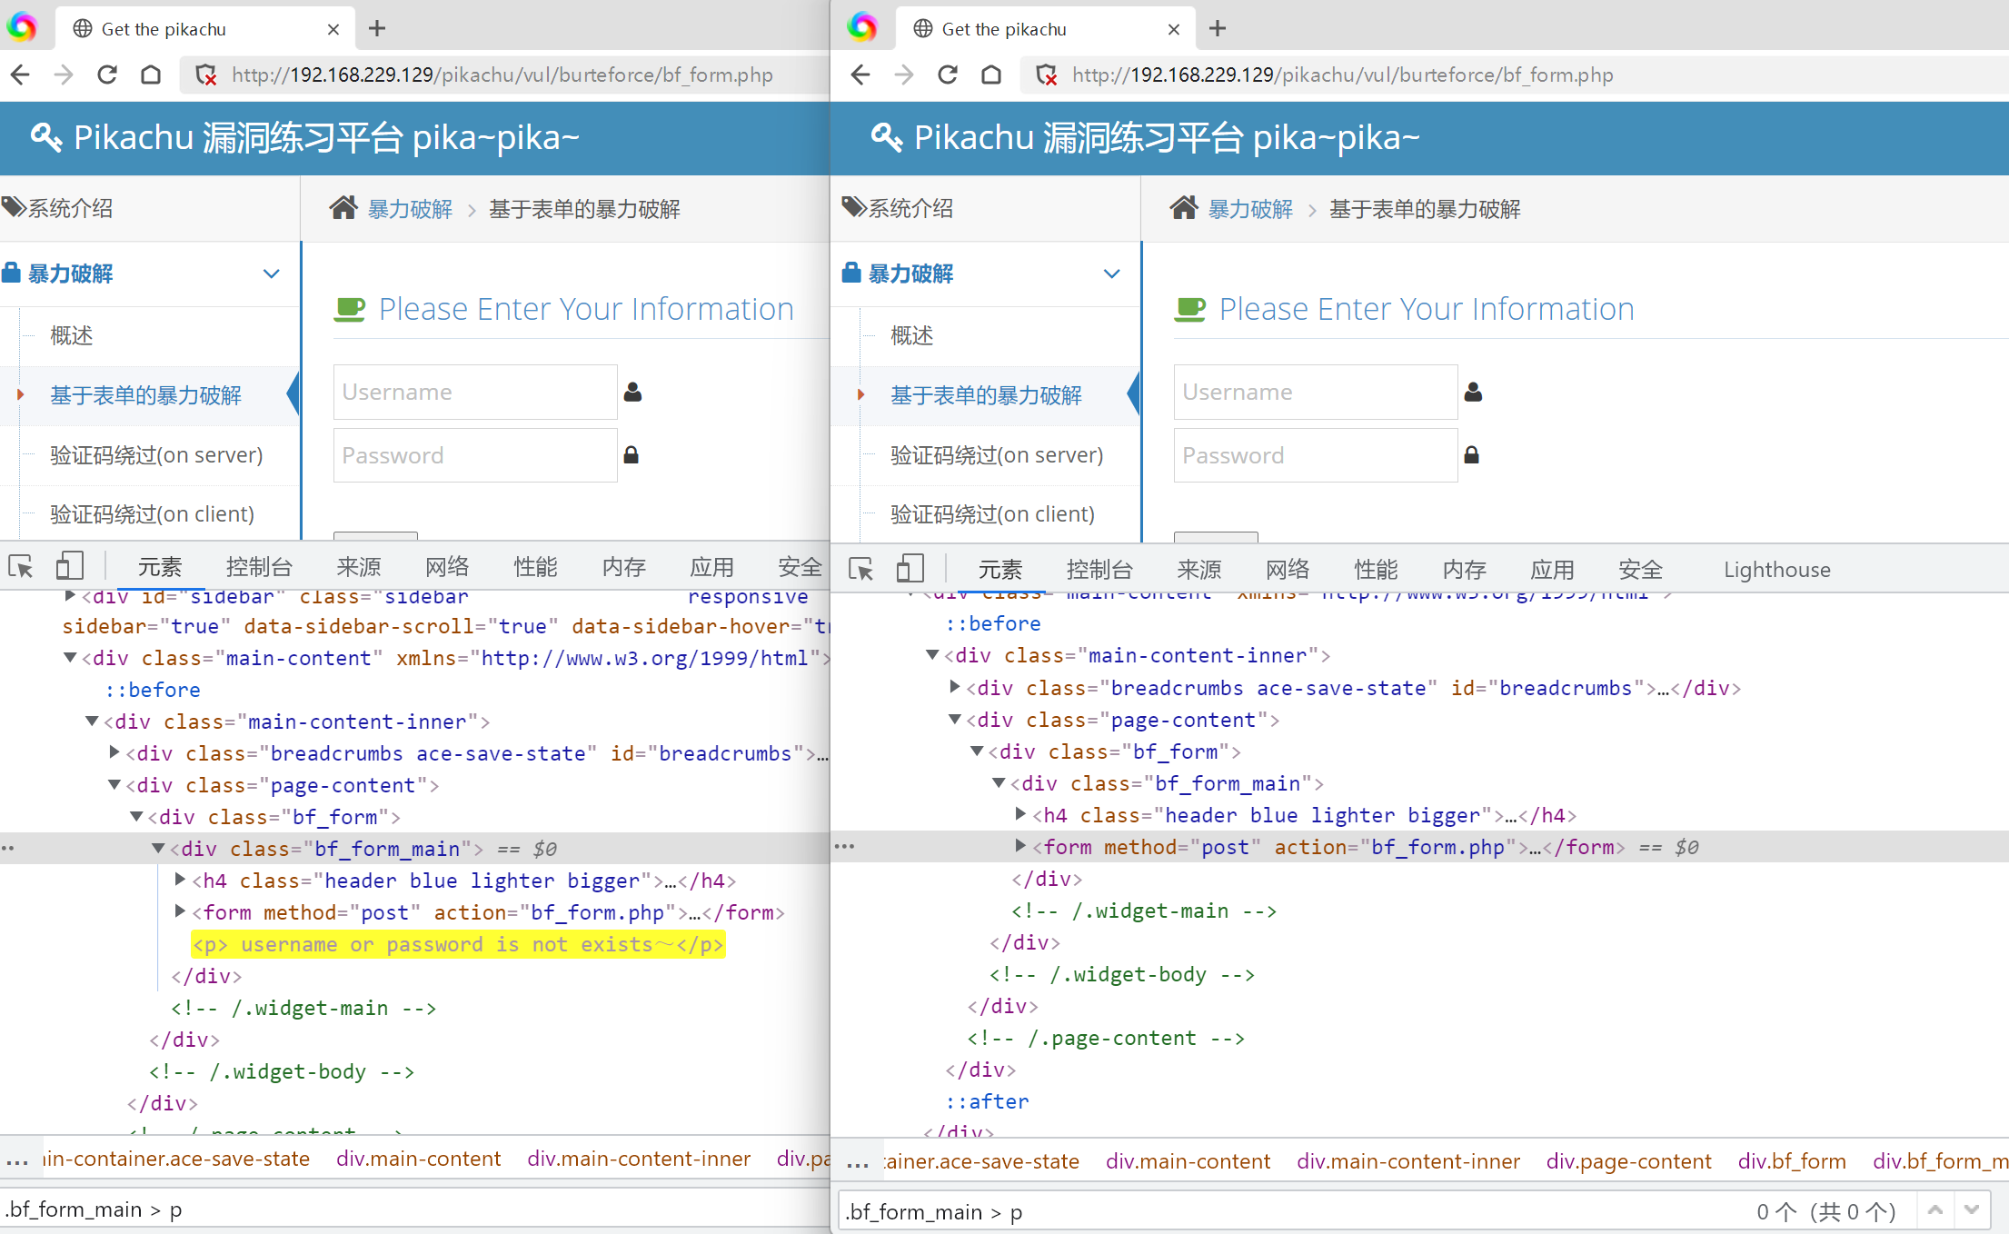This screenshot has width=2009, height=1234.
Task: Open 验证码绕过(on server) in left sidebar
Action: pyautogui.click(x=156, y=454)
